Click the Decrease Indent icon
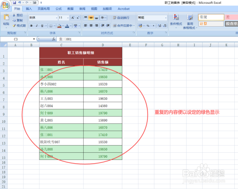The image size is (238, 189). click(x=103, y=25)
